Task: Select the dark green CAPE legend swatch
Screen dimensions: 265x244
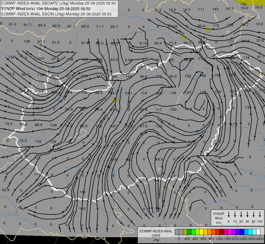Action: click(x=189, y=232)
